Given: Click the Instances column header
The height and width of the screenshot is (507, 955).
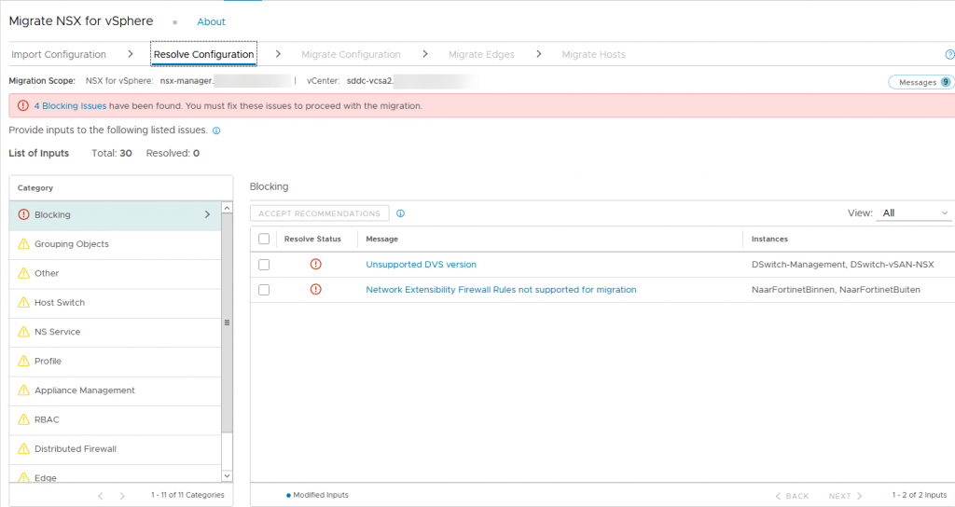Looking at the screenshot, I should 769,240.
